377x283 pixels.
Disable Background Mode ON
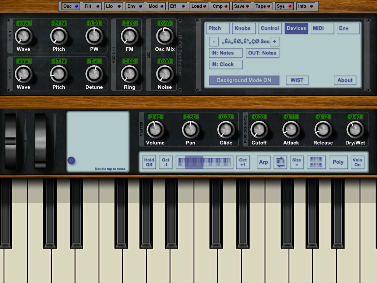pos(244,80)
